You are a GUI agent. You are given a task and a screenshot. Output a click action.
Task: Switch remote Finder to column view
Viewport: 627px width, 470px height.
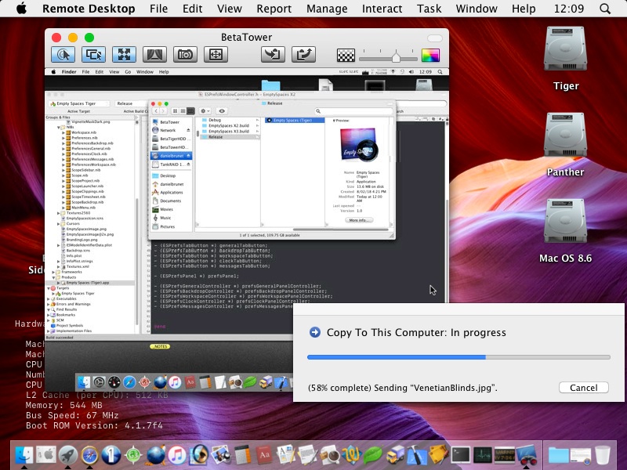pyautogui.click(x=190, y=110)
